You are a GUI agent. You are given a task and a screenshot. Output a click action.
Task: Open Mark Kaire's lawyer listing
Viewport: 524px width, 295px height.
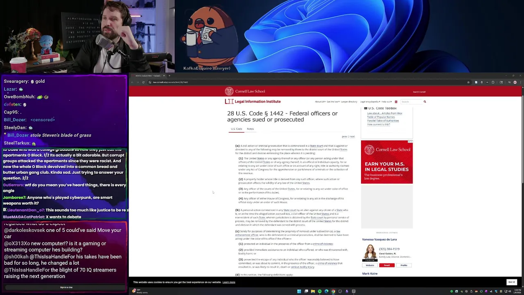(370, 274)
